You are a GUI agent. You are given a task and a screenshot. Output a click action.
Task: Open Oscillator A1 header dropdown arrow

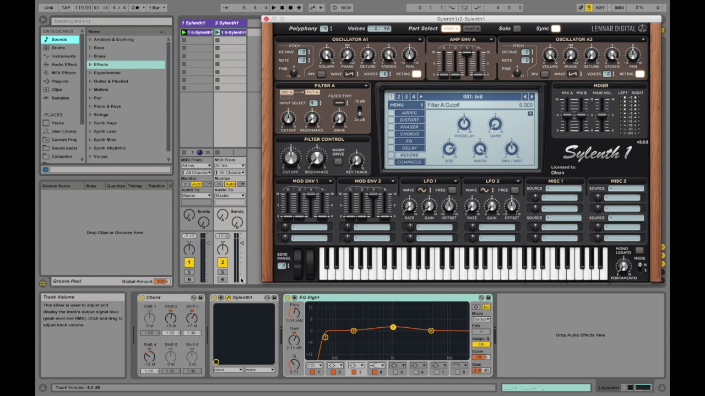click(x=420, y=40)
